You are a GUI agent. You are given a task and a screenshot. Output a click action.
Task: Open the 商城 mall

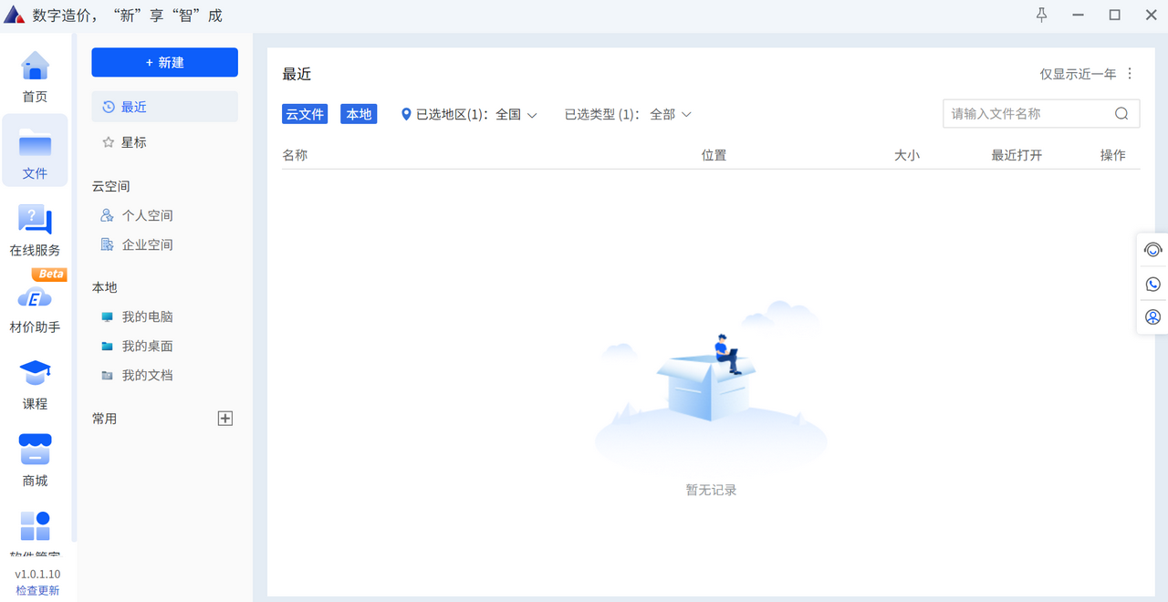tap(35, 461)
